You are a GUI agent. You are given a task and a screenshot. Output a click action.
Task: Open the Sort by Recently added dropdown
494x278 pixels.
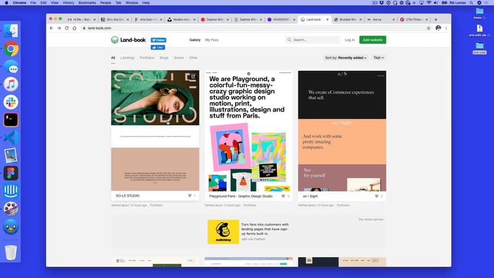(346, 58)
